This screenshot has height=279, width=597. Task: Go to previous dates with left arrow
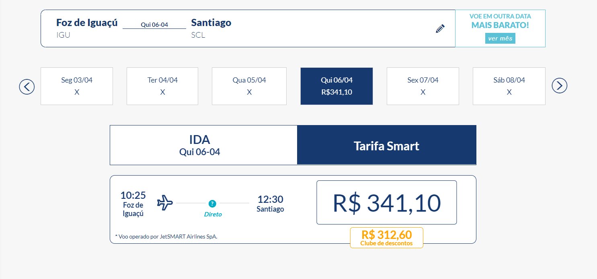pos(27,86)
